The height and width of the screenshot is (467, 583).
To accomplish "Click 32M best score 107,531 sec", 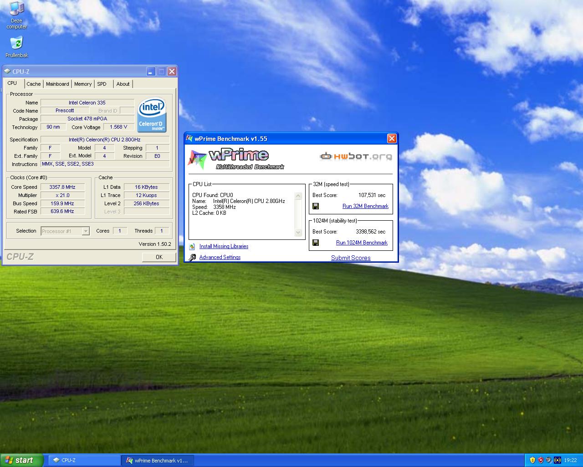I will pos(372,195).
